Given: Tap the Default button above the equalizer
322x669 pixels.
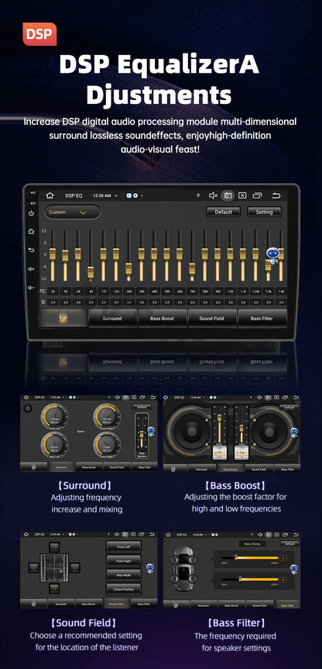Looking at the screenshot, I should click(x=223, y=212).
